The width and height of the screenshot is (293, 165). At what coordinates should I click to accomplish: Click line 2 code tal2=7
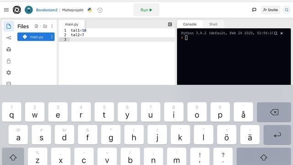pyautogui.click(x=77, y=35)
